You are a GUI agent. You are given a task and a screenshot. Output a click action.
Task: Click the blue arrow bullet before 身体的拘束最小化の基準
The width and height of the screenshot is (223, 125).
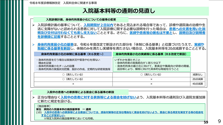[33, 44]
